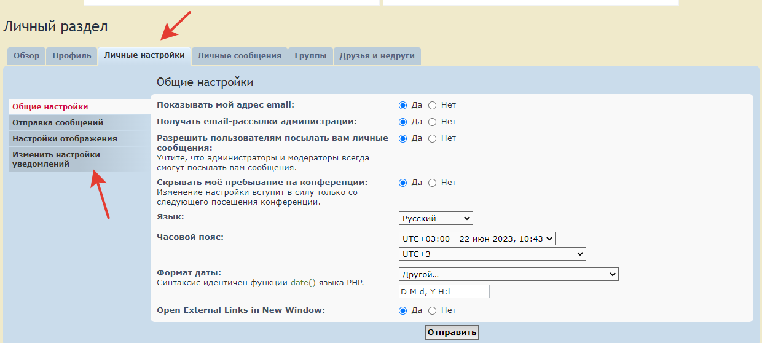The width and height of the screenshot is (762, 343).
Task: Click the date format text field 'D M d, Y H:i'
Action: pos(444,291)
